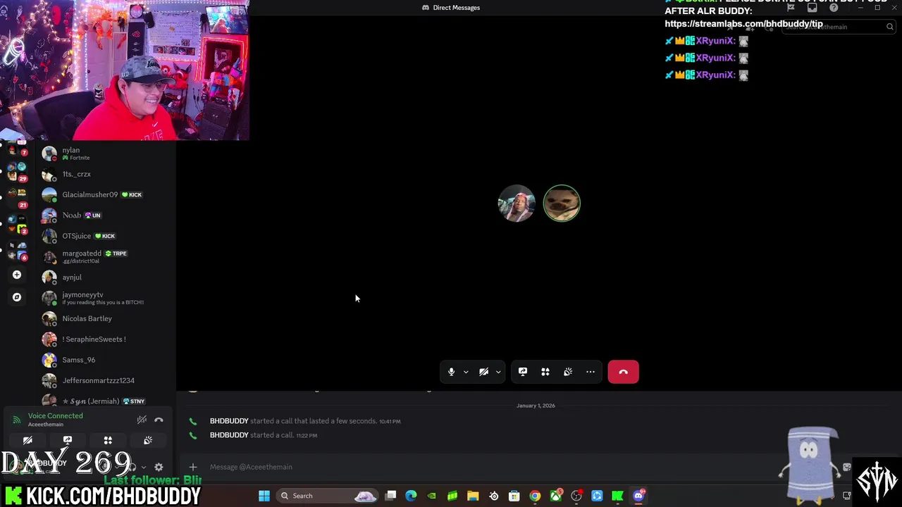This screenshot has width=902, height=507.
Task: Mute the microphone in call controls
Action: pyautogui.click(x=452, y=372)
